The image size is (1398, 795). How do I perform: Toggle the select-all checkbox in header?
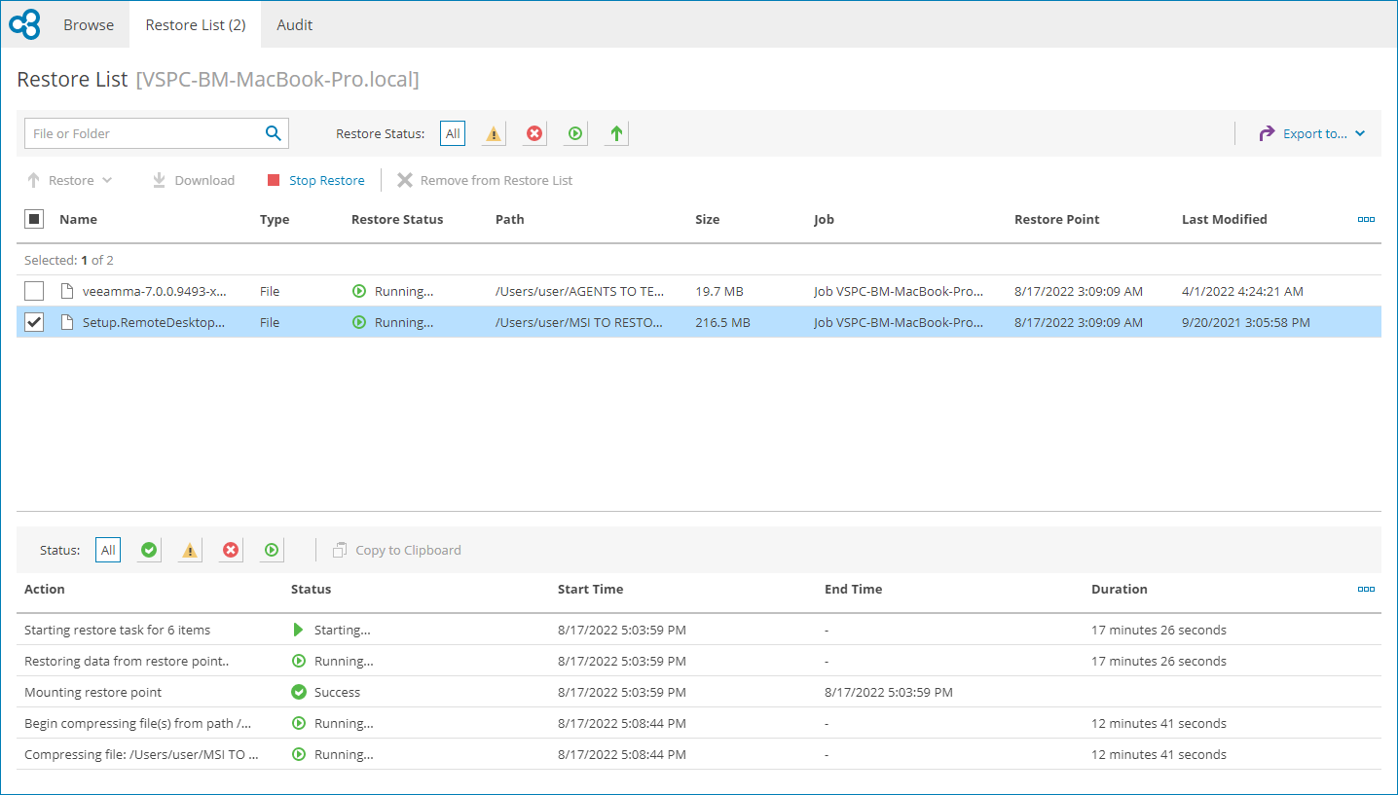tap(34, 219)
